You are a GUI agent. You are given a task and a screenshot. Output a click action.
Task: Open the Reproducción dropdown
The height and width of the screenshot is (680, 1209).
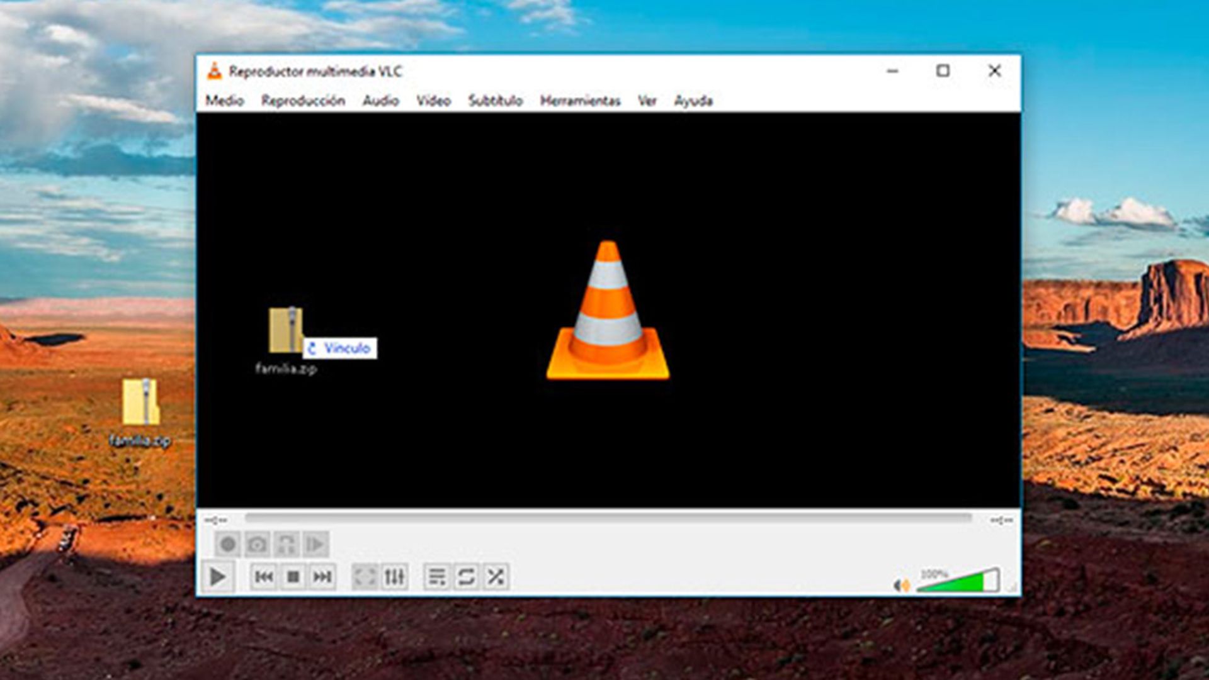click(x=304, y=101)
